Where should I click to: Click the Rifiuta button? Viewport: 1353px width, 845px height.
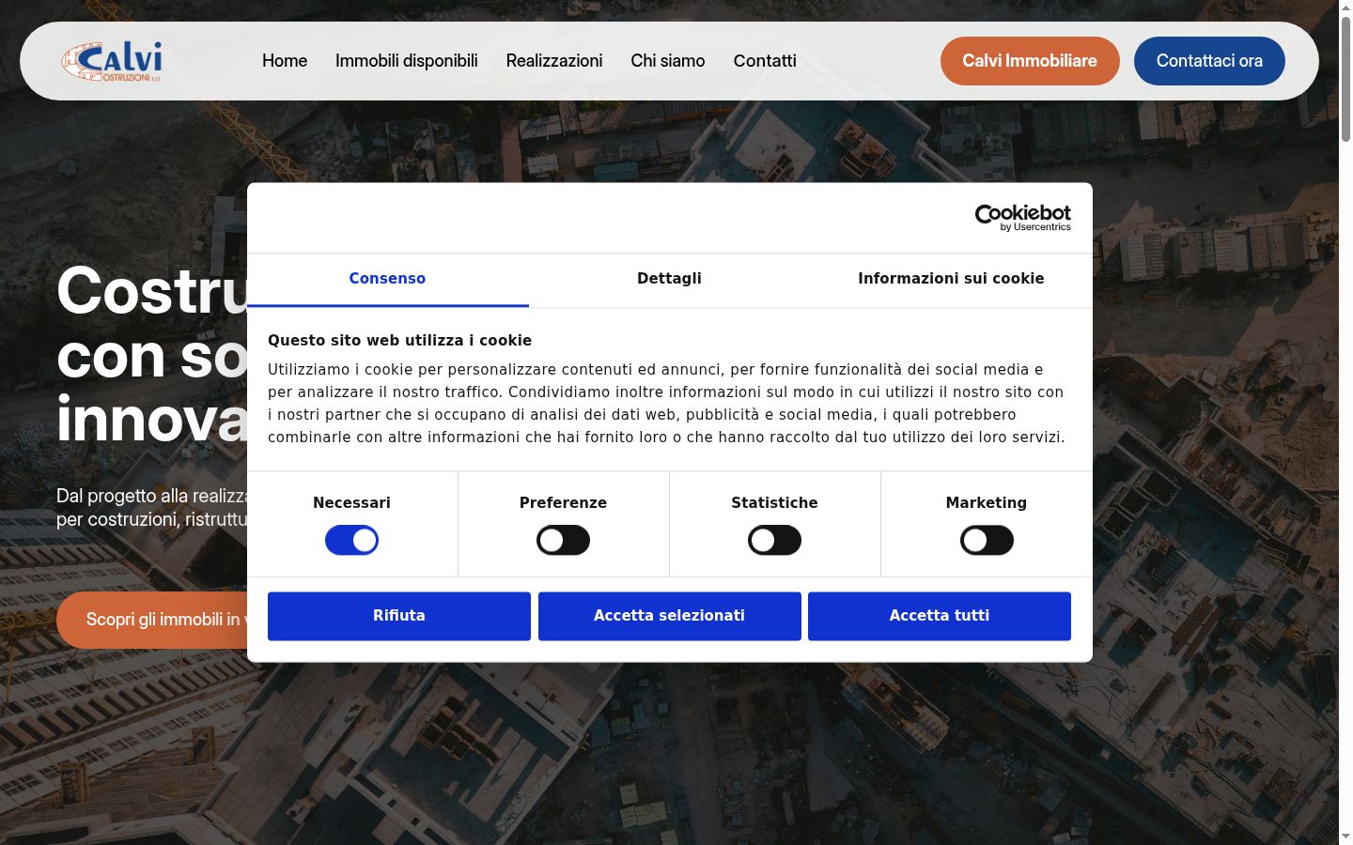tap(399, 616)
